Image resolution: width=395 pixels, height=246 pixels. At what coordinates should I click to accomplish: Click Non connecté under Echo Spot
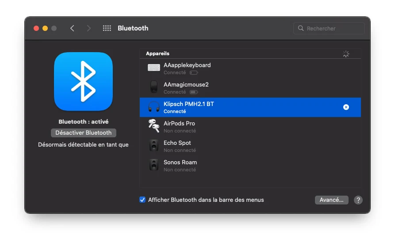(180, 150)
